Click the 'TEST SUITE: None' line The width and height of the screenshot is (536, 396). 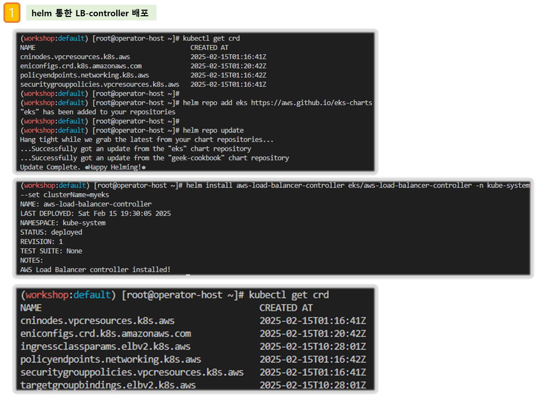pos(51,251)
